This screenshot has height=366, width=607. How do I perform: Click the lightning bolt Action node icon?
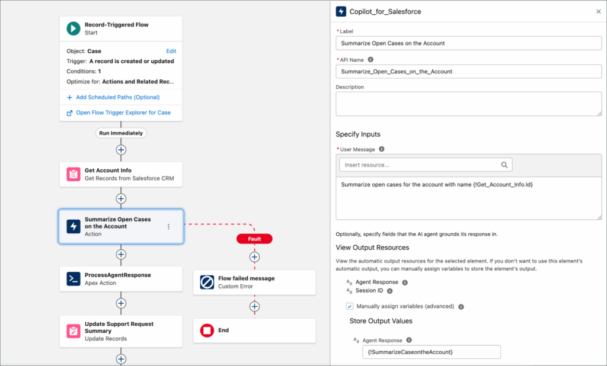coord(73,226)
